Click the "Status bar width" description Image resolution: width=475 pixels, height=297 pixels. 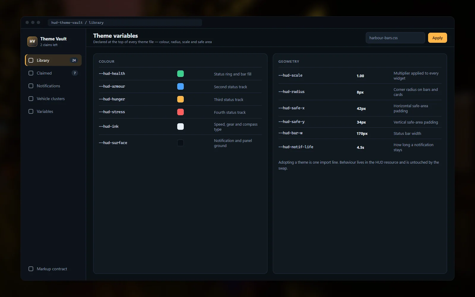[407, 134]
